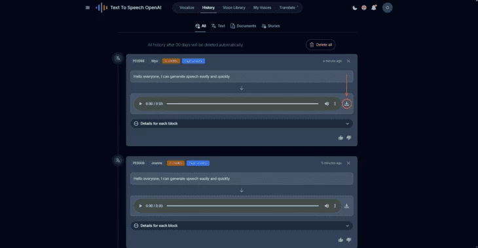The image size is (478, 248).
Task: Filter history by Text
Action: tap(218, 26)
